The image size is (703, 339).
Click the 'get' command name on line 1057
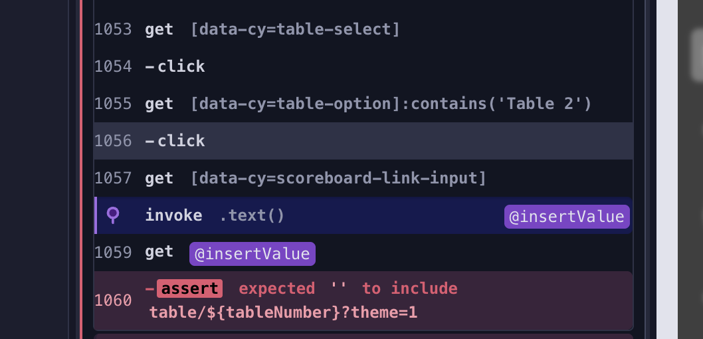tap(159, 178)
